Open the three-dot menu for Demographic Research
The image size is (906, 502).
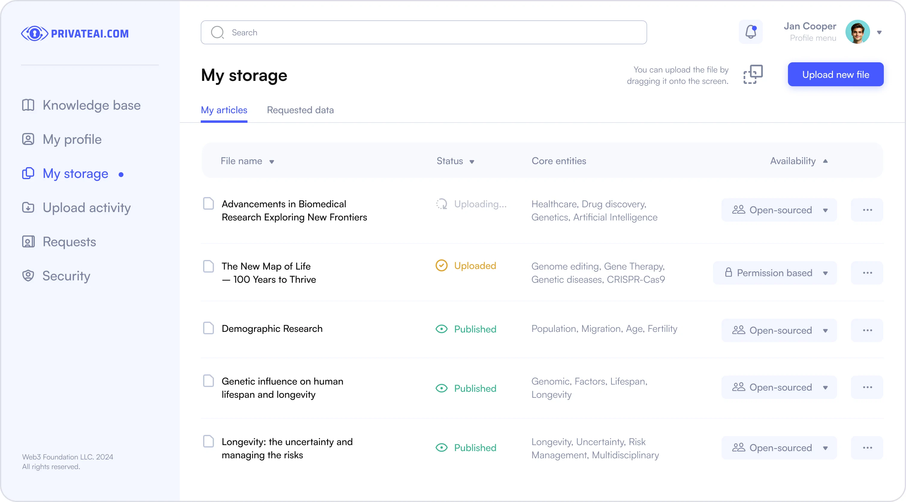tap(867, 330)
